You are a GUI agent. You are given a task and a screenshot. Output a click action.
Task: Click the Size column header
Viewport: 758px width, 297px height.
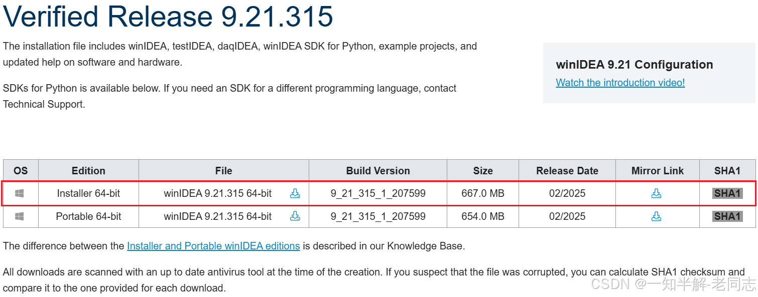point(482,170)
